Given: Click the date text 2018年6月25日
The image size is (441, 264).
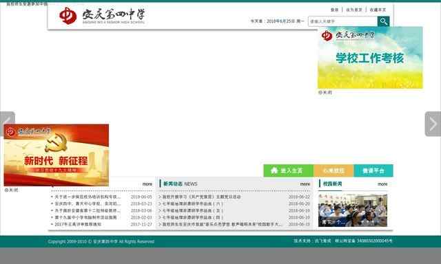Looking at the screenshot, I should 280,21.
